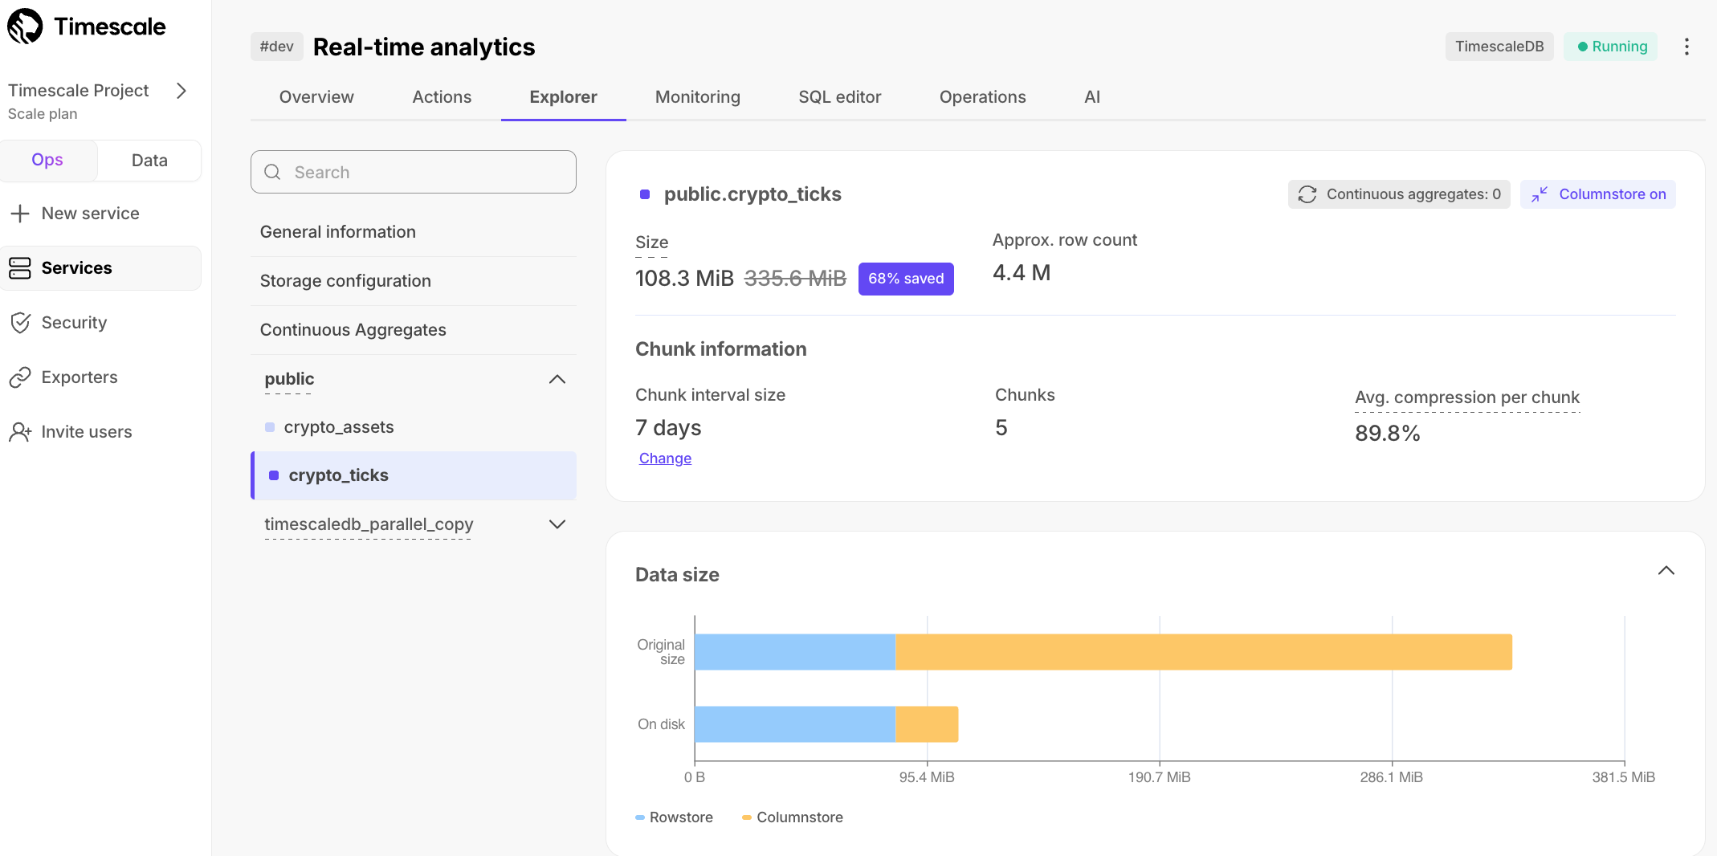Open Security in the sidebar
The height and width of the screenshot is (856, 1717).
click(101, 323)
